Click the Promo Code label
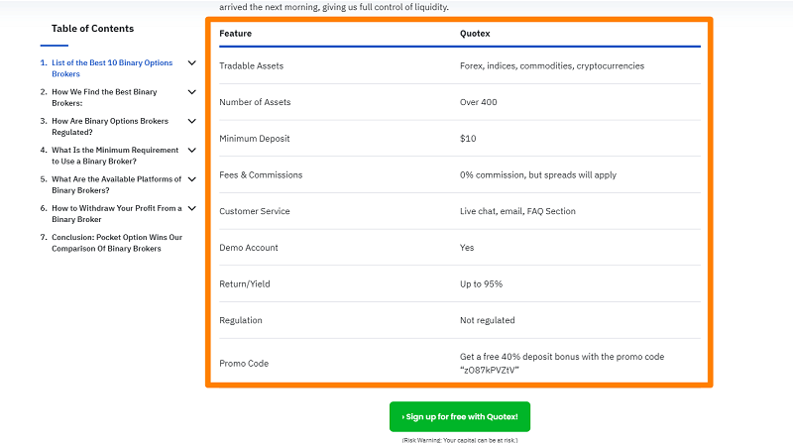The image size is (793, 443). click(x=244, y=364)
